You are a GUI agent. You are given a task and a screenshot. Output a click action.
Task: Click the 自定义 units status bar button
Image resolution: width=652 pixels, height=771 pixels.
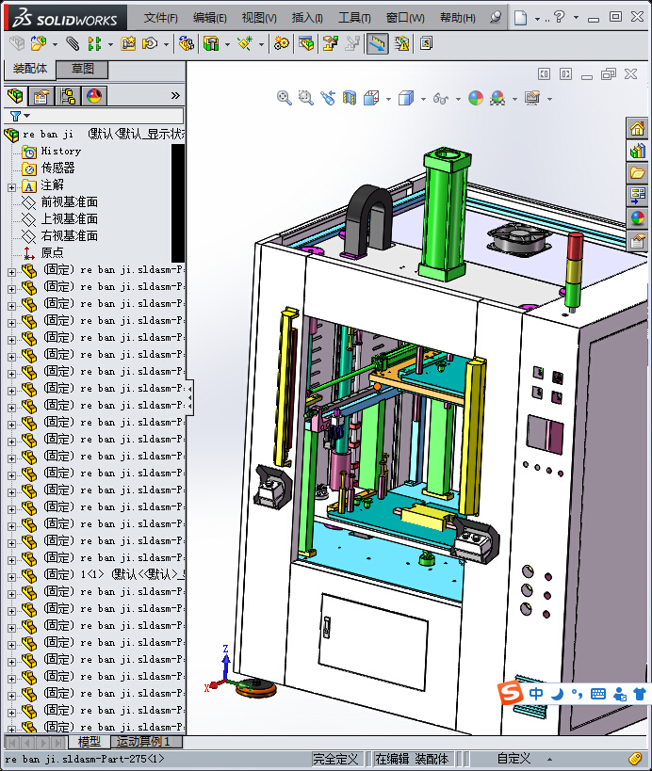click(513, 759)
